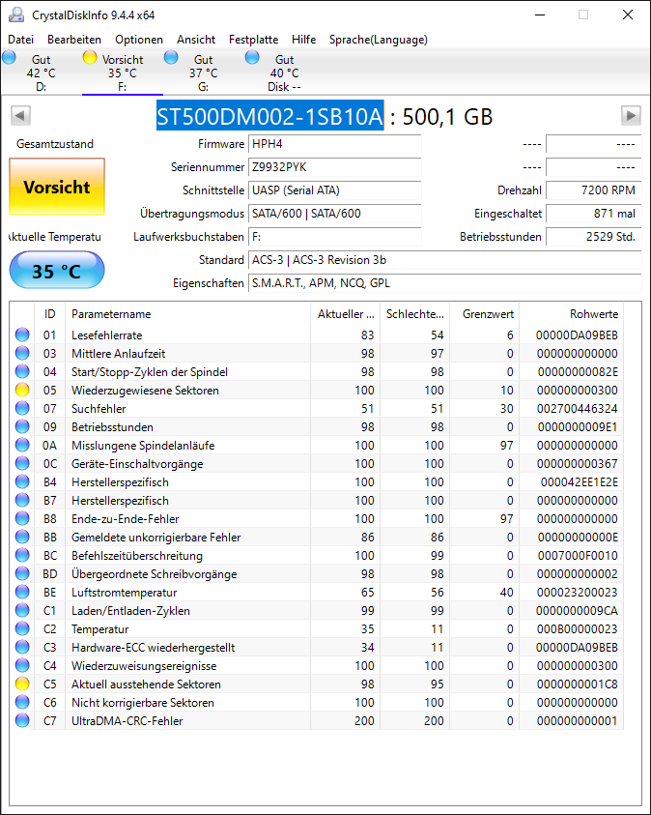Click blue status orb for disk G:
The image size is (651, 815).
coord(171,57)
